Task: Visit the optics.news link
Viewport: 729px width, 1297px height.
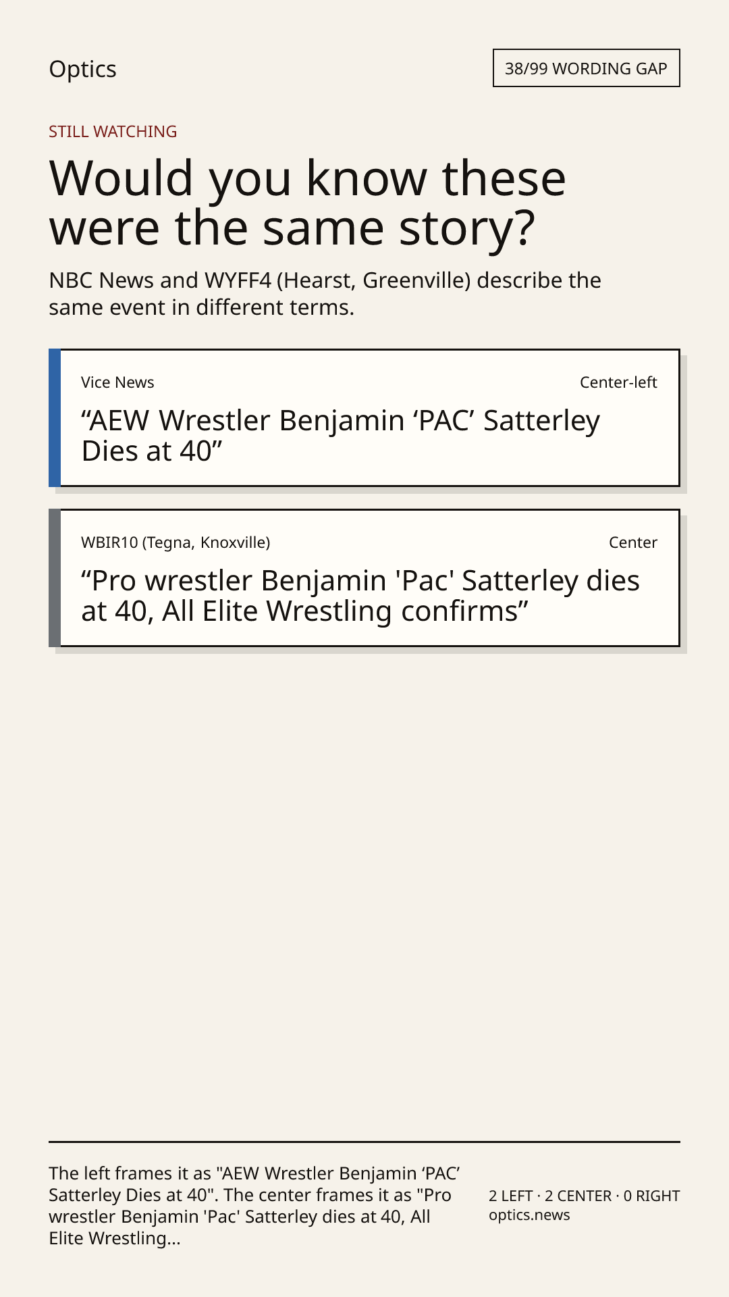Action: tap(529, 1215)
